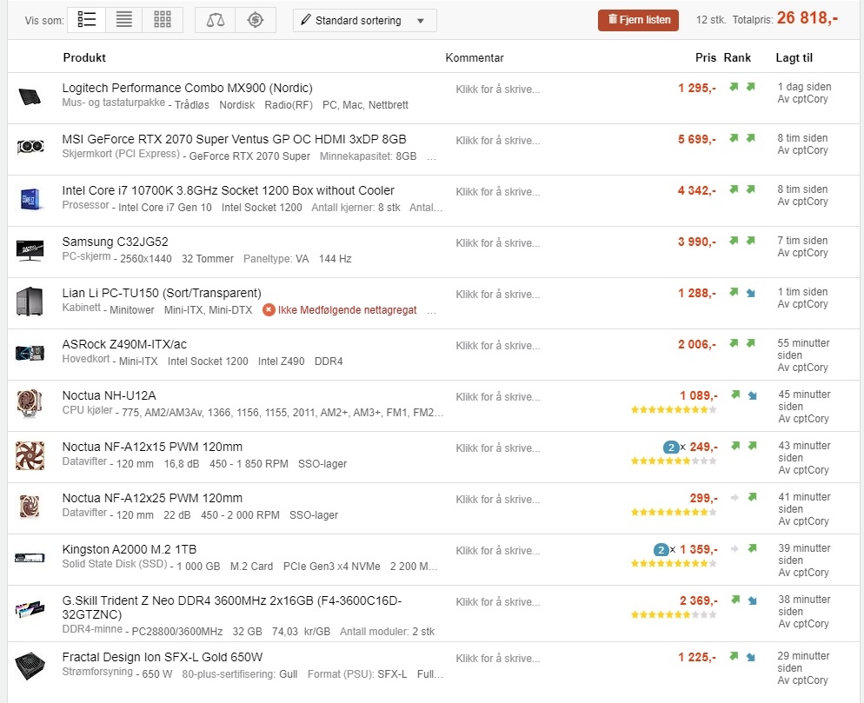864x703 pixels.
Task: Click Intel Core i7 box thumbnail
Action: point(30,200)
